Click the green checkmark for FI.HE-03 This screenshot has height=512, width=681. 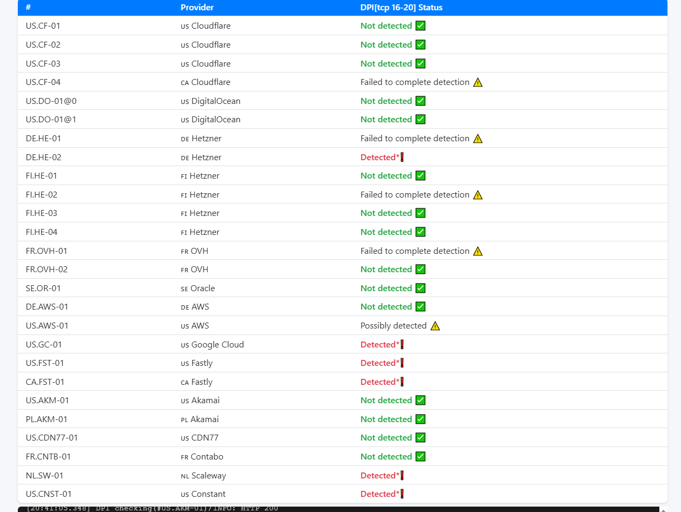coord(421,213)
